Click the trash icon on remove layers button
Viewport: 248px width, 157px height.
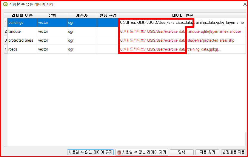click(x=119, y=152)
